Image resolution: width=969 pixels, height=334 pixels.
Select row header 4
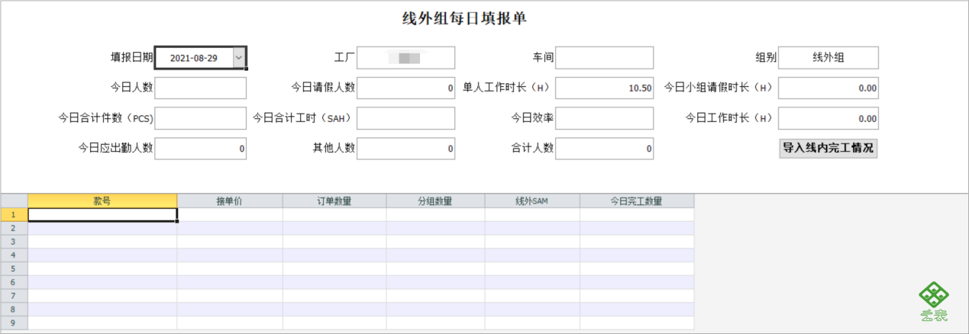[x=14, y=255]
